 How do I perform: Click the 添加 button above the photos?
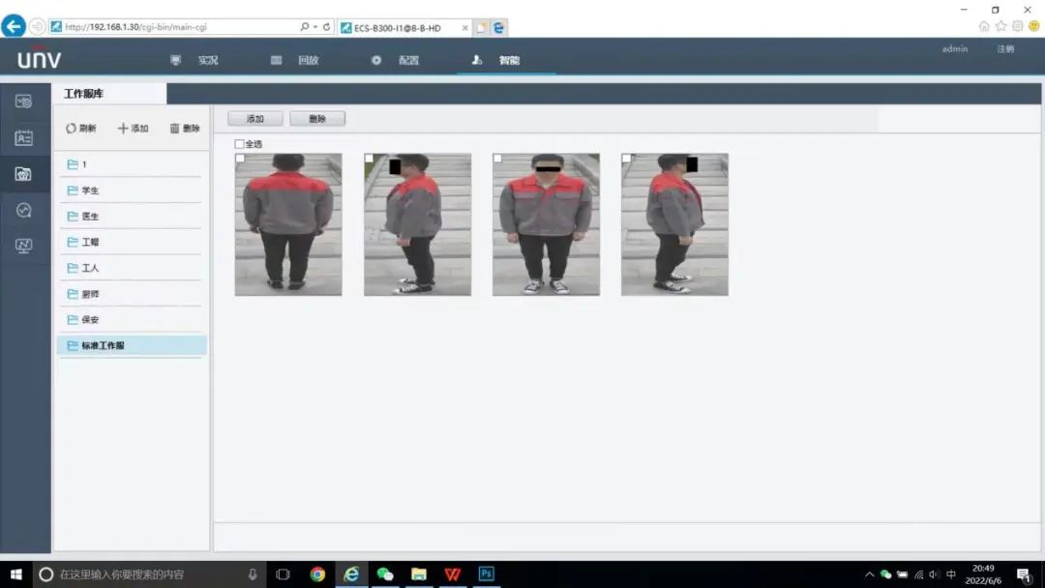255,119
